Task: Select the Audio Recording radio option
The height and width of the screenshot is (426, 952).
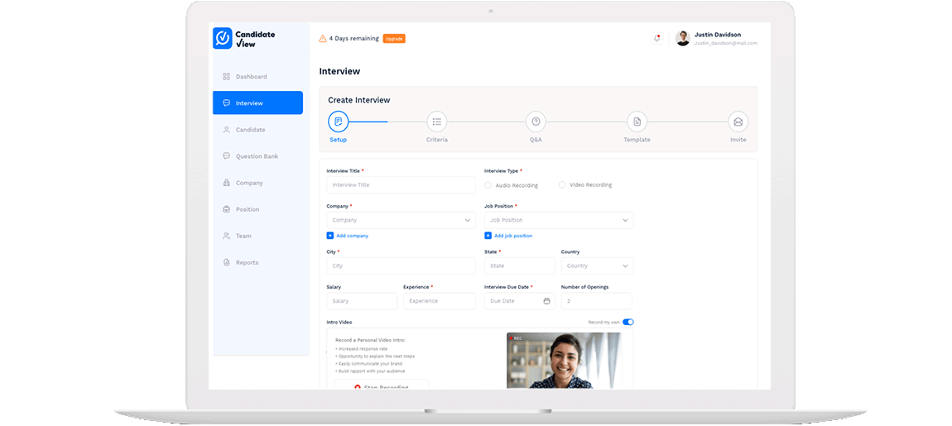Action: [488, 185]
